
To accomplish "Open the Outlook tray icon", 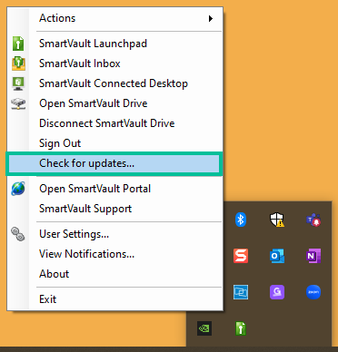I will [277, 256].
